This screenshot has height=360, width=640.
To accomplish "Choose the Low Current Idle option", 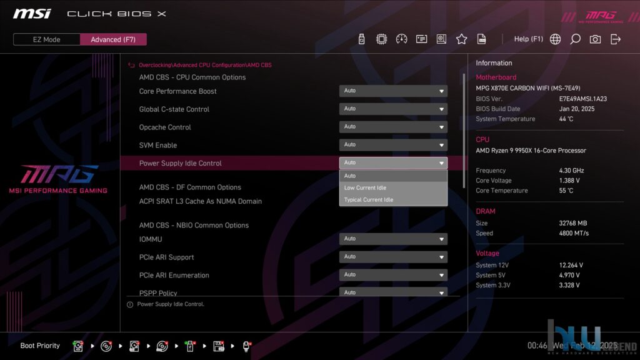I will (393, 187).
